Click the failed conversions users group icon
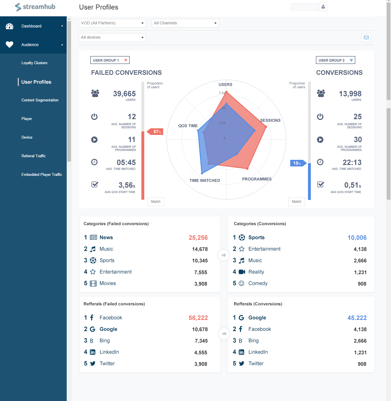 coord(95,93)
